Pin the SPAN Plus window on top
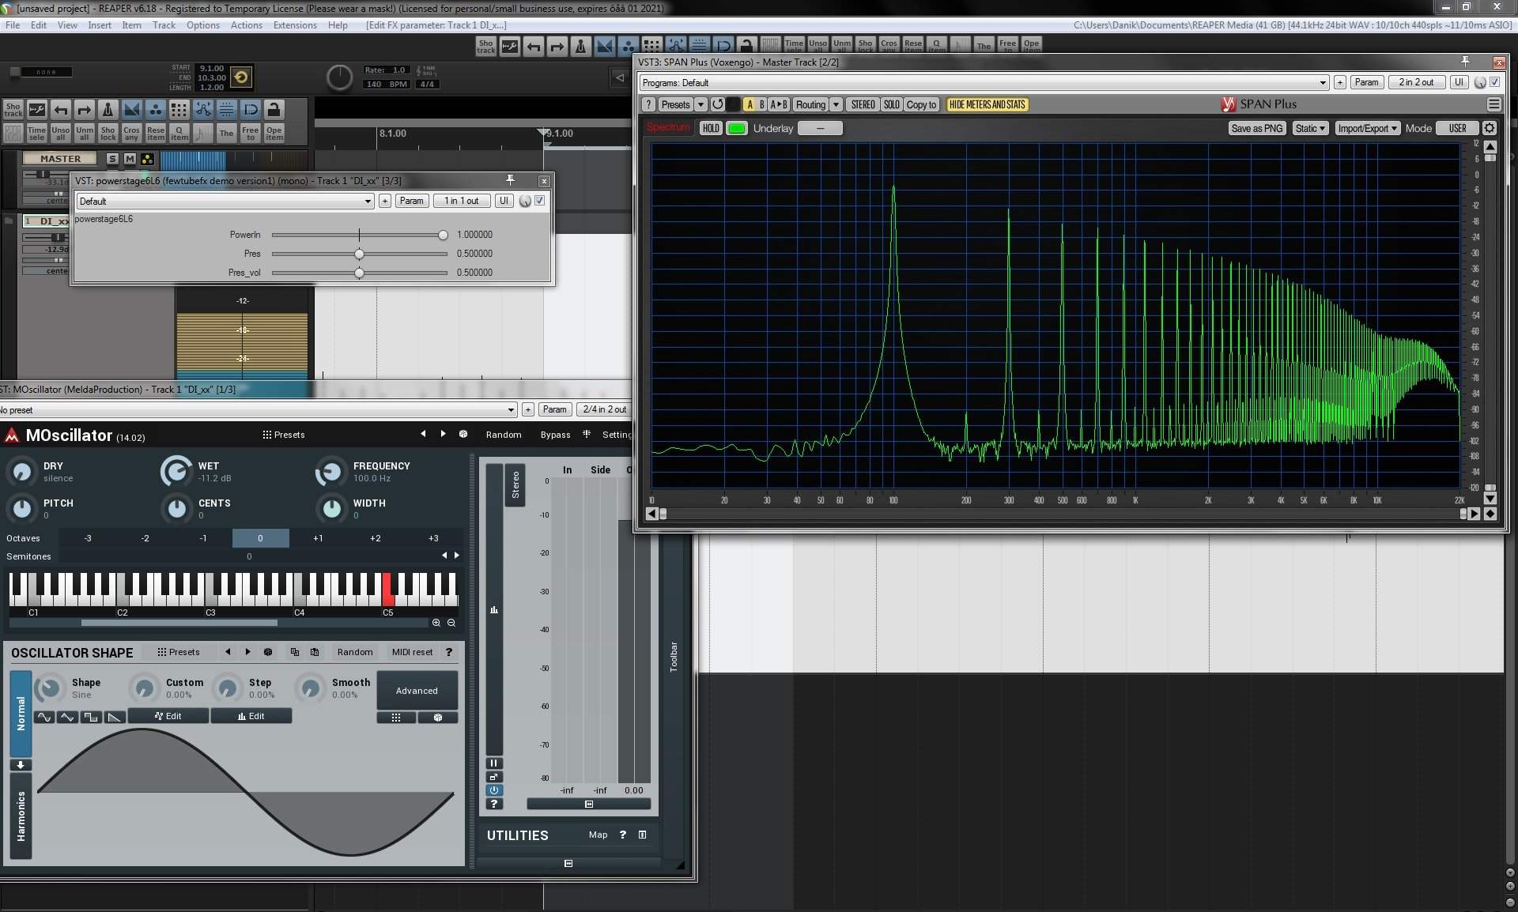The width and height of the screenshot is (1518, 912). pos(1465,62)
